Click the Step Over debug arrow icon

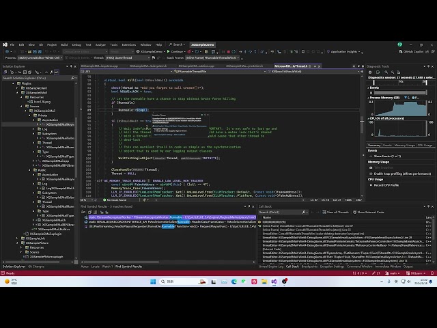tap(251, 52)
